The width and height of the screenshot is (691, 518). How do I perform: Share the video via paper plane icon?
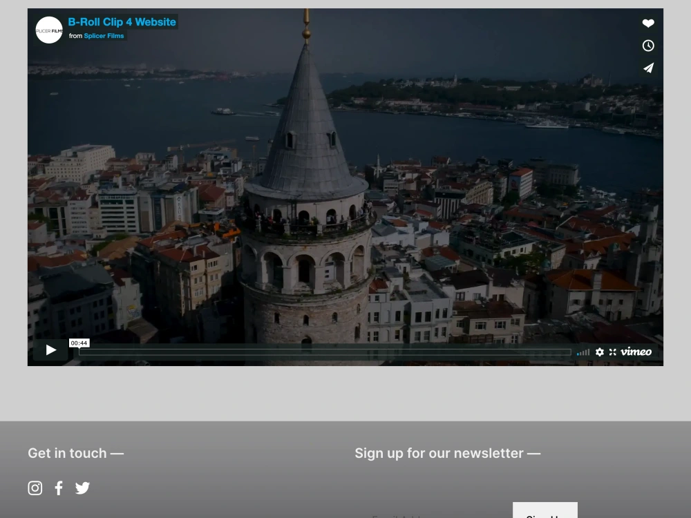[648, 68]
